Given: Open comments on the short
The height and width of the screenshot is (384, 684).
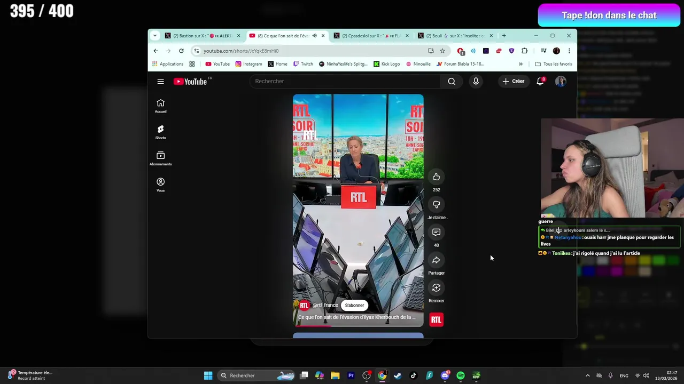Looking at the screenshot, I should click(436, 232).
